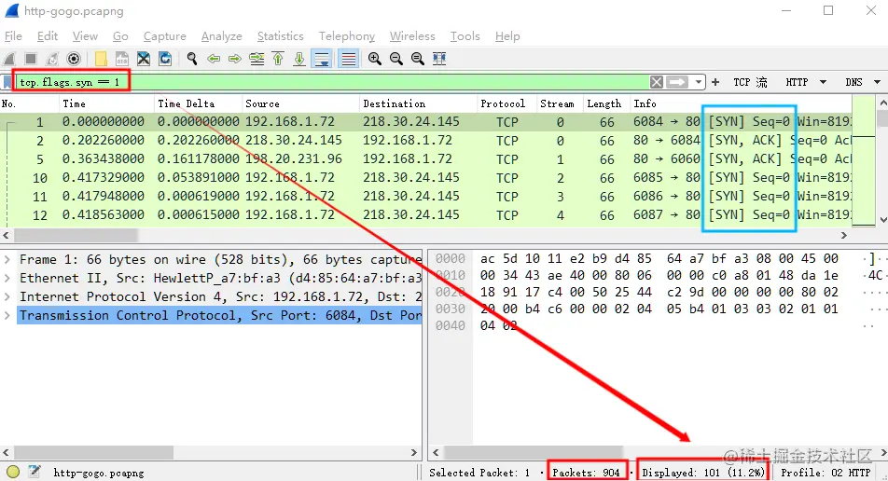Clear the display filter with the X

(x=657, y=83)
